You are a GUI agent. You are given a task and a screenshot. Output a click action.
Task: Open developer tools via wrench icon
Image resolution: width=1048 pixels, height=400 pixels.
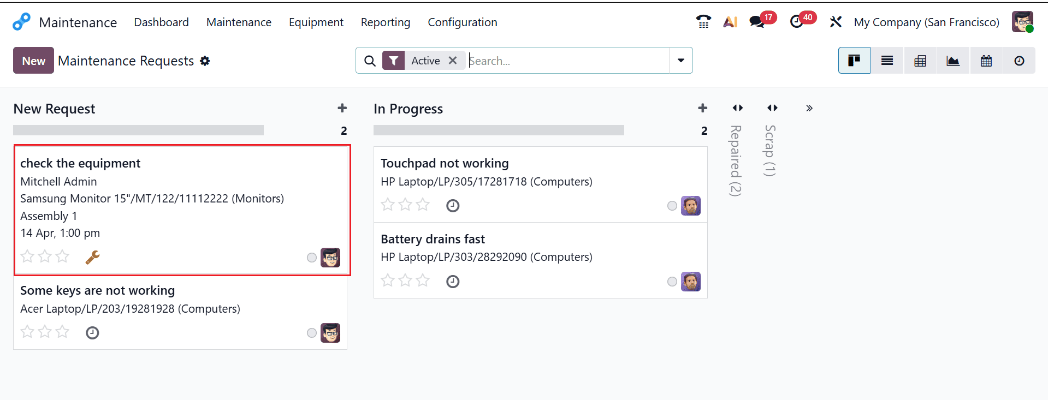[x=836, y=22]
